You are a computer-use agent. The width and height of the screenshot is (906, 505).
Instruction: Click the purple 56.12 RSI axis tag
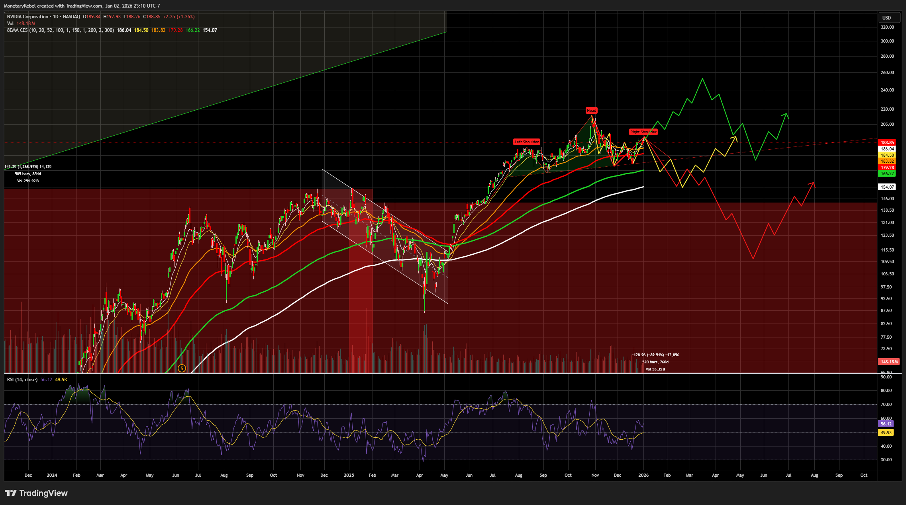[x=886, y=424]
